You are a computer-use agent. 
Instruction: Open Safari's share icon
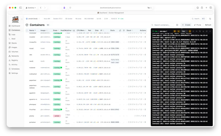click(x=202, y=8)
